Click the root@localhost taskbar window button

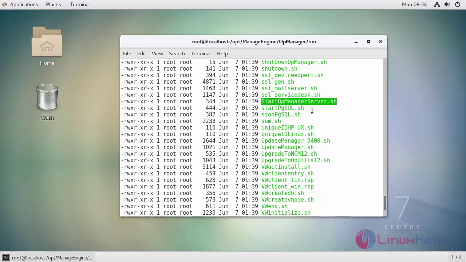[48, 258]
